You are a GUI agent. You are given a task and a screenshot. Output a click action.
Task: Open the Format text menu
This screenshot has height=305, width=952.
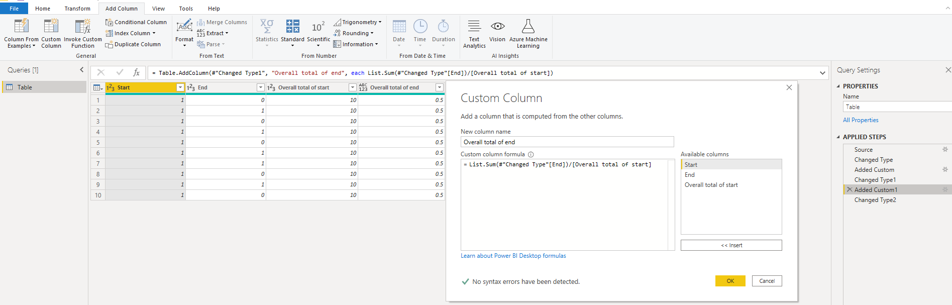coord(184,33)
